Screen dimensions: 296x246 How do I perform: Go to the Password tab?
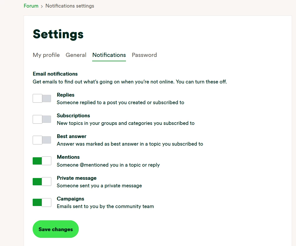(x=144, y=55)
